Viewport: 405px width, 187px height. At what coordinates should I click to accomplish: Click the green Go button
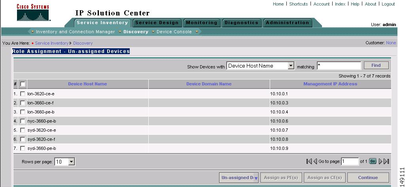(x=373, y=161)
